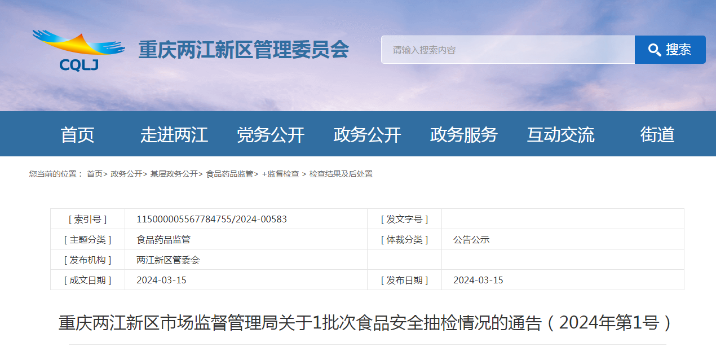The image size is (716, 346).
Task: Click the magnifier icon in search button
Action: [x=655, y=50]
